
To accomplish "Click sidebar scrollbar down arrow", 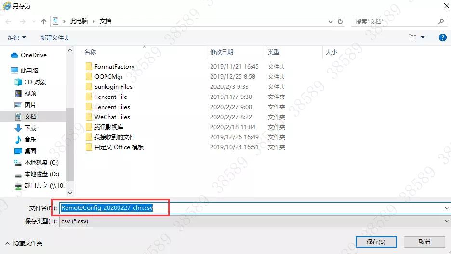I will [70, 193].
